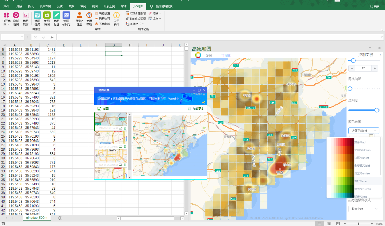Switch to normal view in status bar
This screenshot has width=385, height=226.
pyautogui.click(x=319, y=224)
